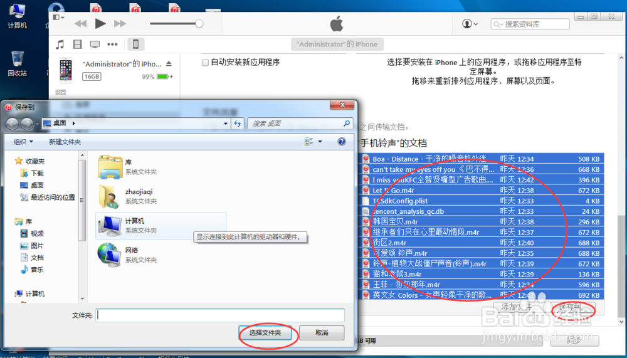Adjust the iTunes volume slider knob
The image size is (627, 358).
[199, 24]
